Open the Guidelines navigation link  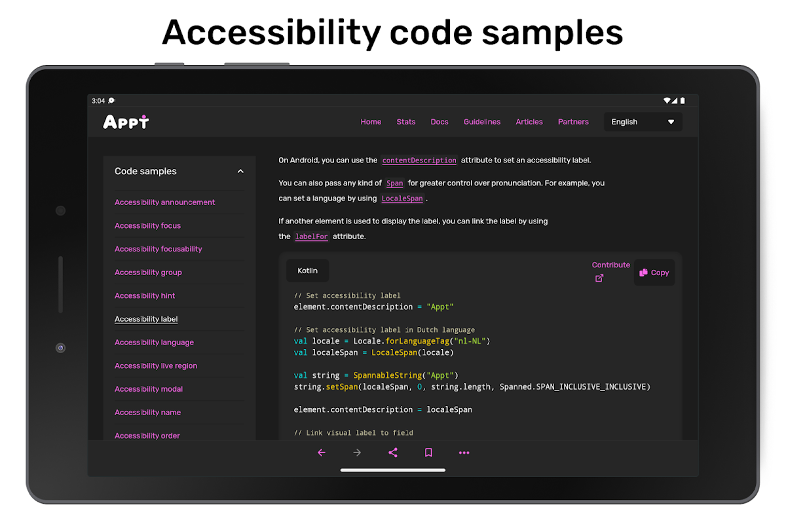pyautogui.click(x=482, y=122)
